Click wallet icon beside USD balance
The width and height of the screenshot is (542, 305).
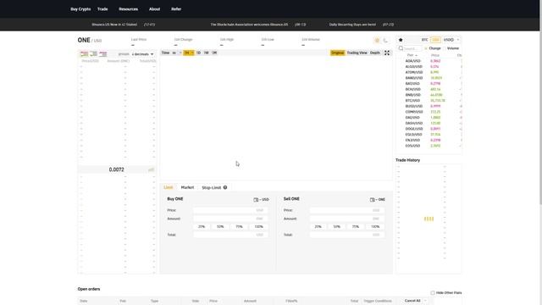point(256,200)
